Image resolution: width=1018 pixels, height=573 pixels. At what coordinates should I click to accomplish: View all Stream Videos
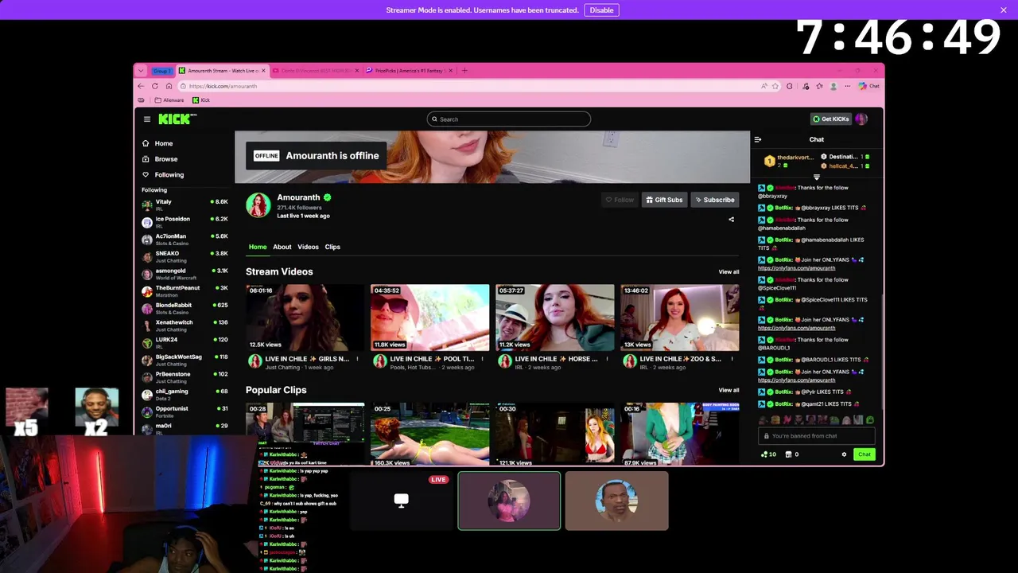729,272
